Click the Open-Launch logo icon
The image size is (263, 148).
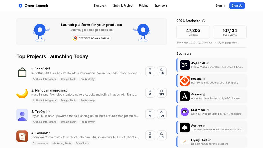(x=21, y=6)
